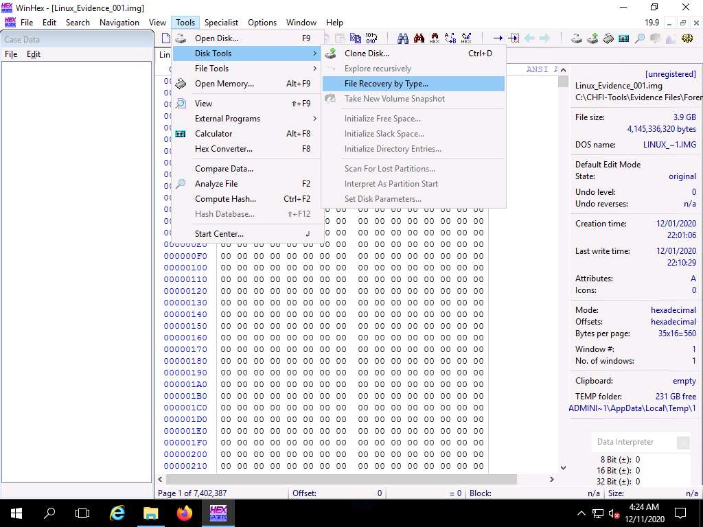Screen dimensions: 703x527
Task: Select Clone Disk menu entry
Action: (x=413, y=54)
